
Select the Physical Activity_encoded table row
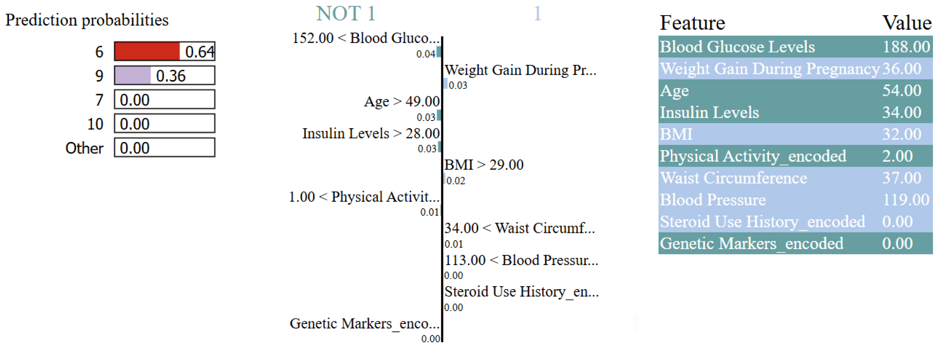point(795,156)
